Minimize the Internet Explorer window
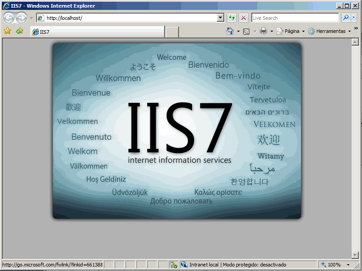This screenshot has width=362, height=271. [x=339, y=6]
